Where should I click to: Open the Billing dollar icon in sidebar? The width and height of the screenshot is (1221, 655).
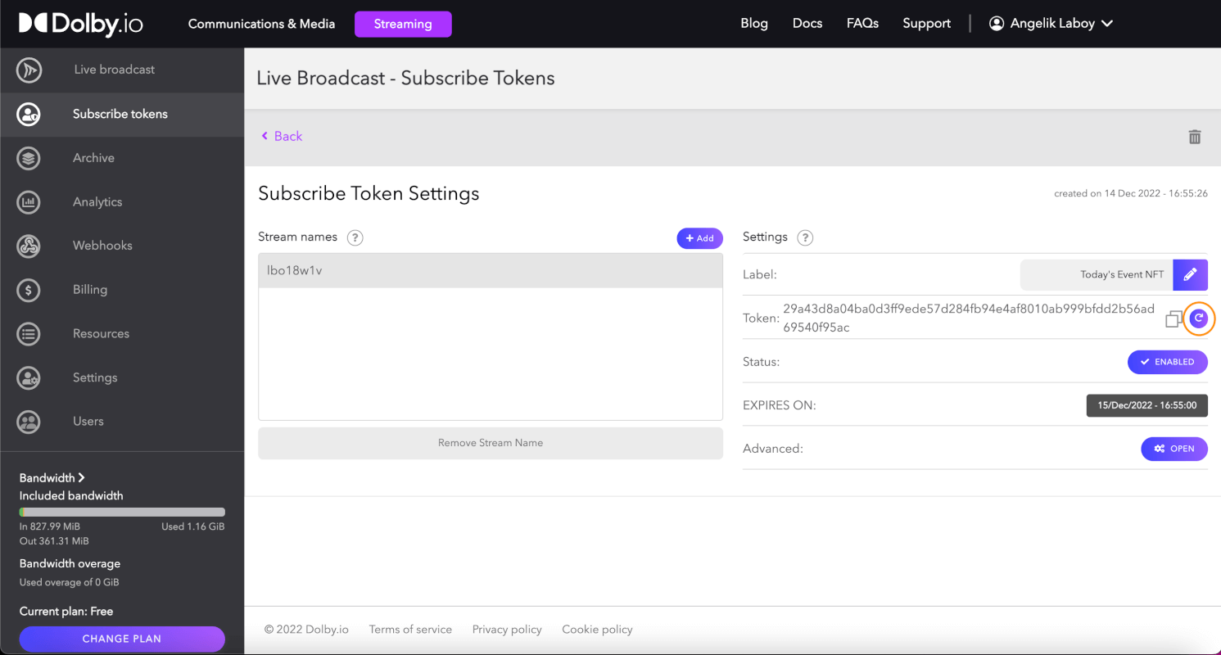[29, 290]
